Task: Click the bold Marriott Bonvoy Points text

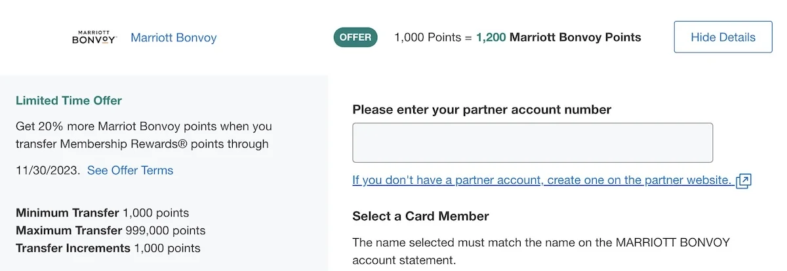Action: 575,37
